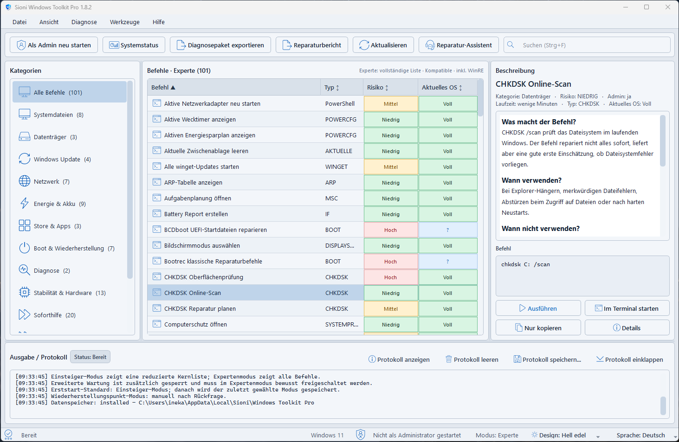Click the Energie & Akku lightning icon
The height and width of the screenshot is (442, 679).
[25, 203]
